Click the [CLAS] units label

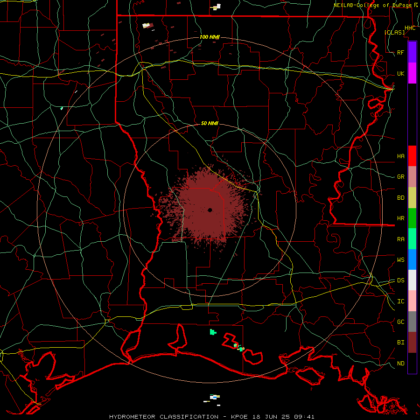pyautogui.click(x=394, y=32)
